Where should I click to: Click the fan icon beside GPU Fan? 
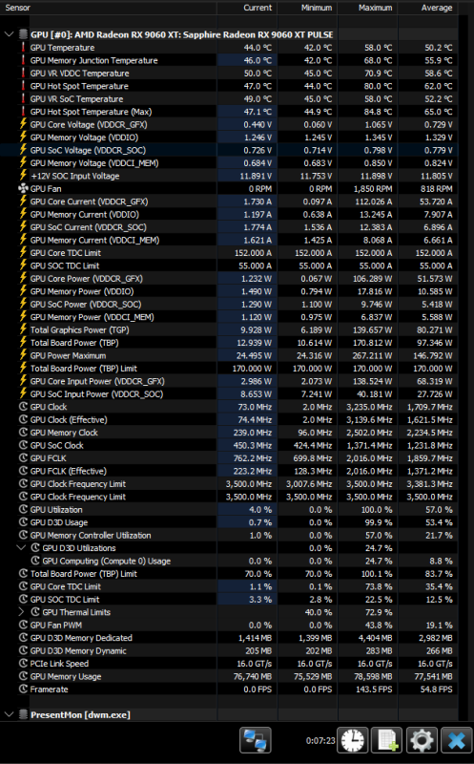coord(23,188)
